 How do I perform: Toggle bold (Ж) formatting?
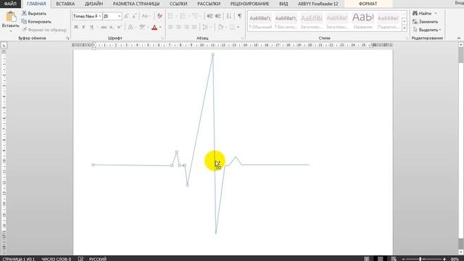(x=76, y=28)
